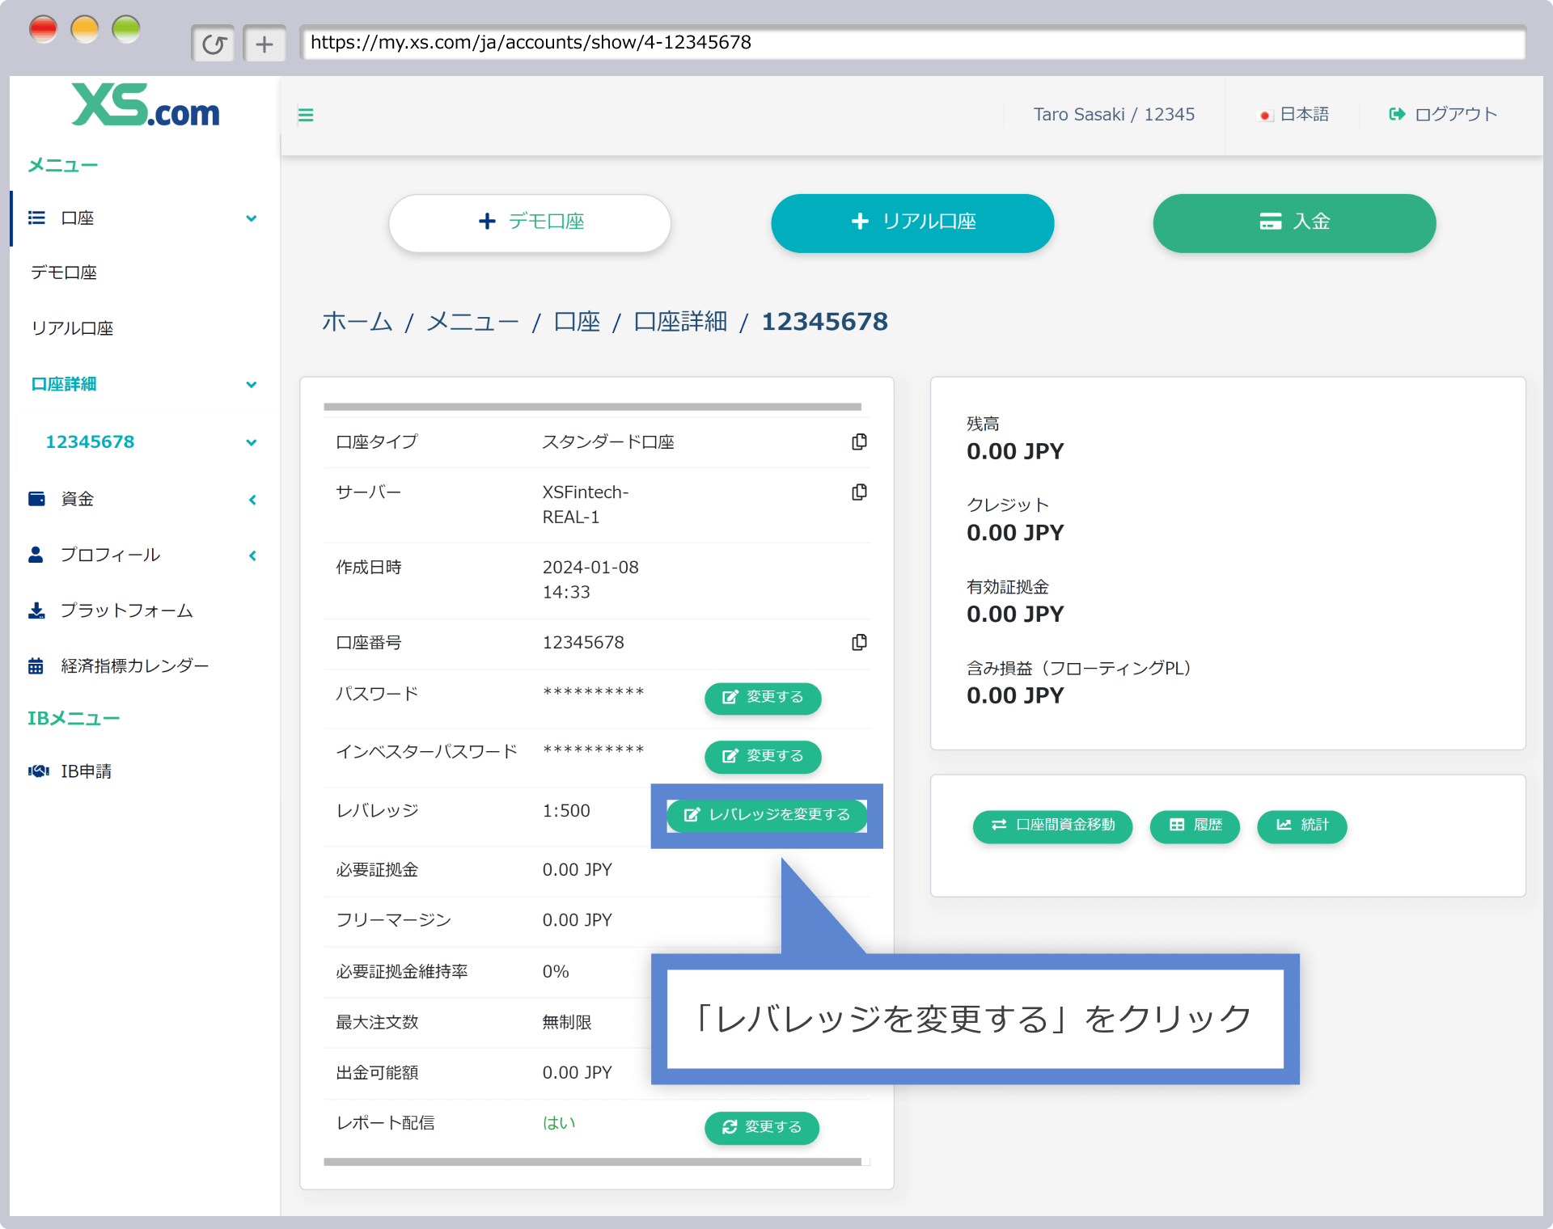Click the + デモ口座 button
Viewport: 1553px width, 1229px height.
click(x=530, y=222)
